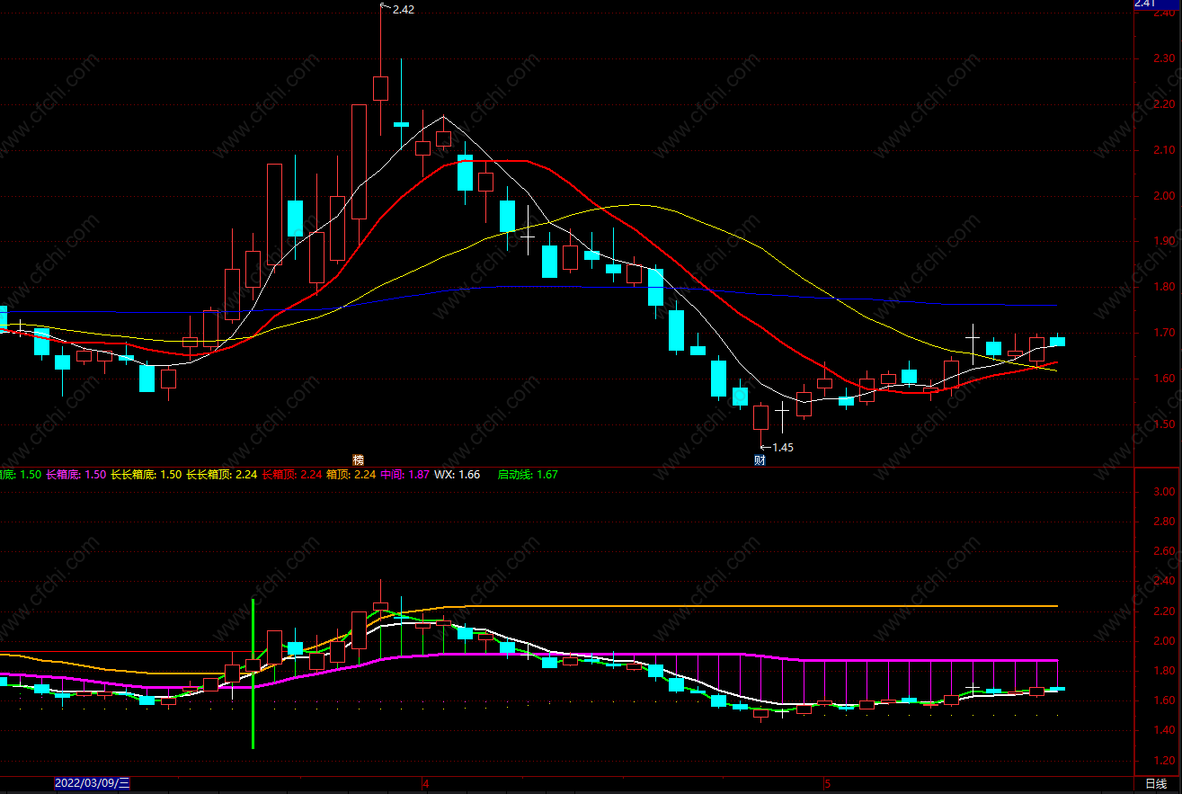Click the month 5 marker on time axis
This screenshot has width=1182, height=794.
click(x=826, y=783)
